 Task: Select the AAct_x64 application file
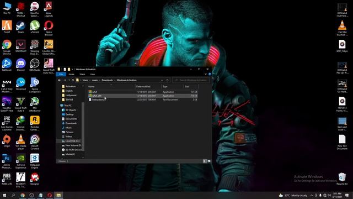[x=143, y=96]
